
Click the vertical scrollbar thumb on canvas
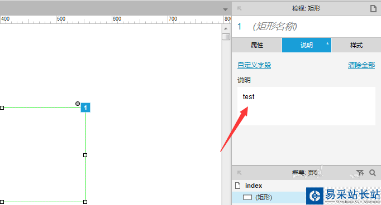(226, 37)
